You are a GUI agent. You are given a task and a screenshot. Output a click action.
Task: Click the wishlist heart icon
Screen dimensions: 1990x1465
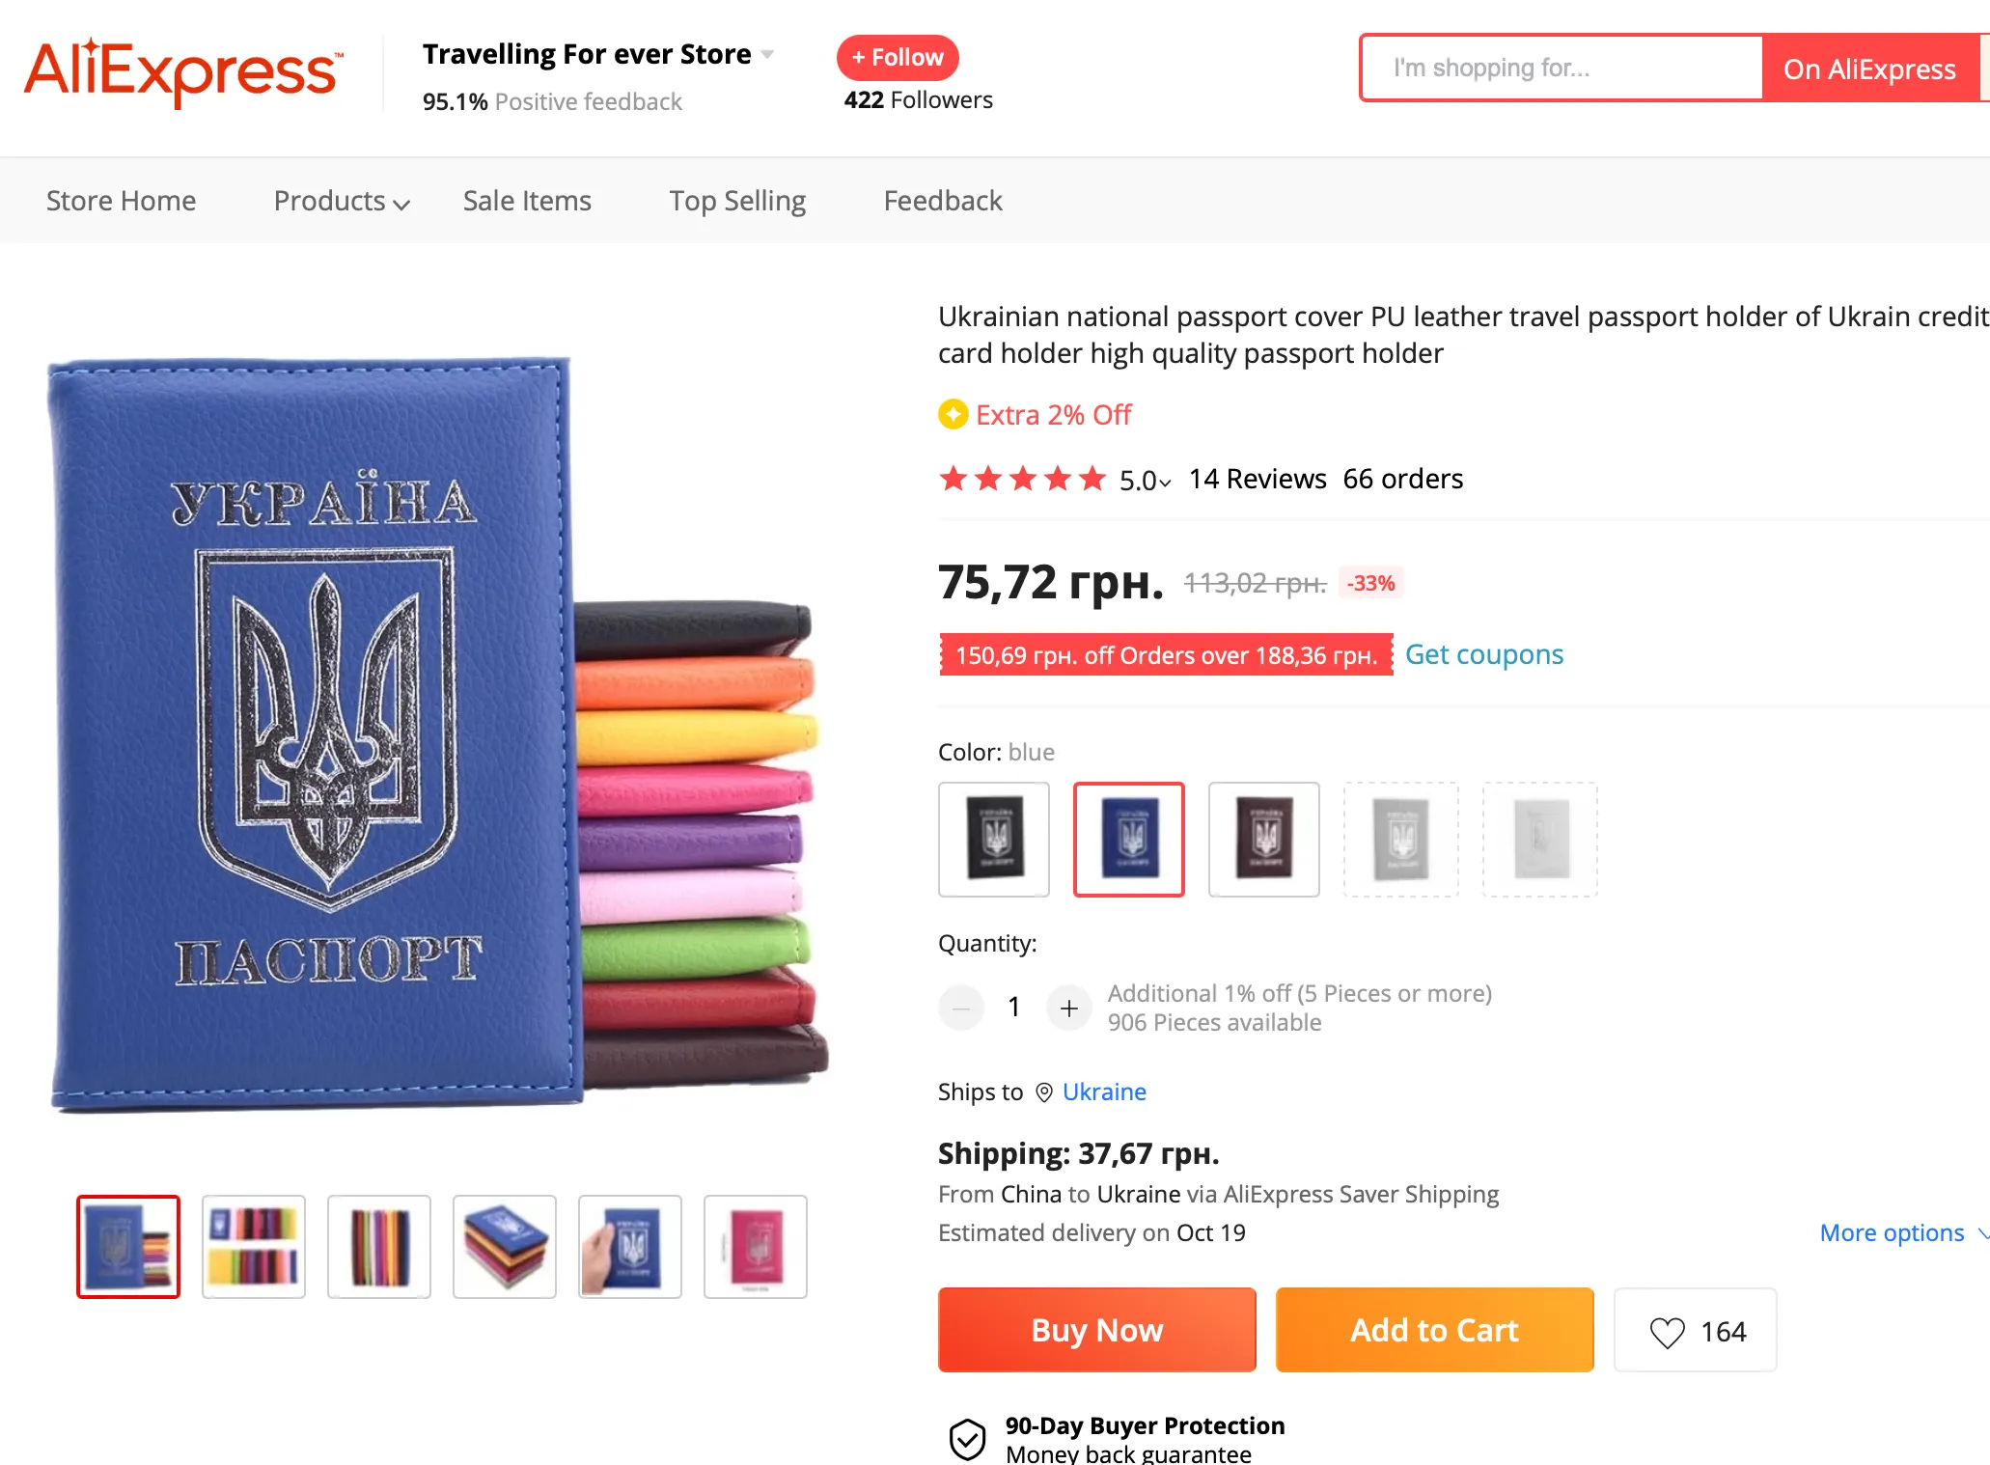[1667, 1332]
